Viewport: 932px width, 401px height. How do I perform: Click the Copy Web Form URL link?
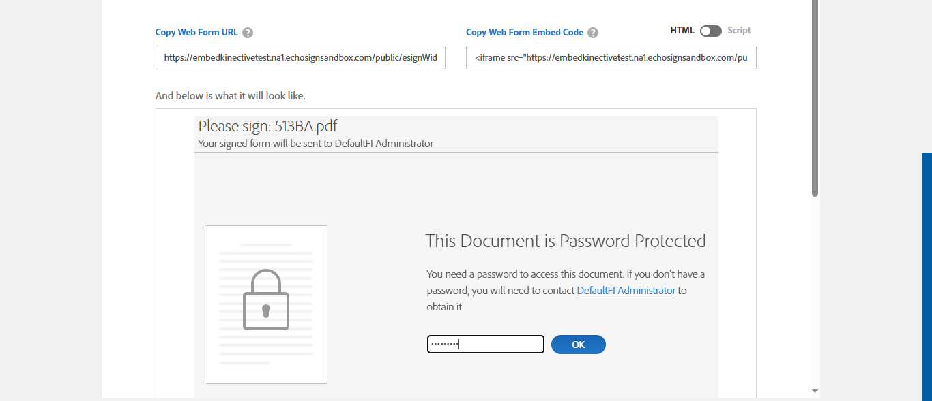196,33
